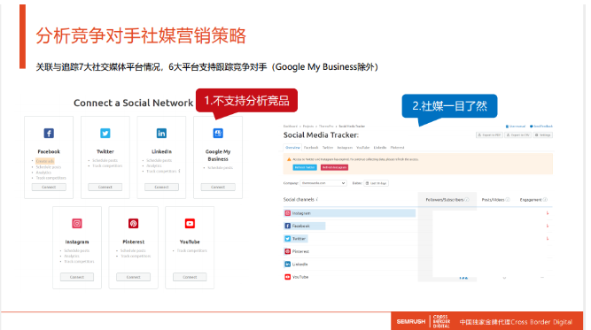Click the blue Refresh Twitter button
Image resolution: width=591 pixels, height=330 pixels.
305,167
